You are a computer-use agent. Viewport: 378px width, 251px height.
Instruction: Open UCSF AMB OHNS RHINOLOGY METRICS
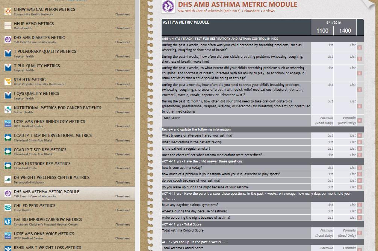[x=68, y=123]
